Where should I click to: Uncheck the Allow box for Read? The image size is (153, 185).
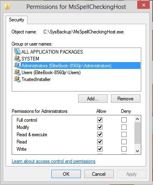pos(100,141)
